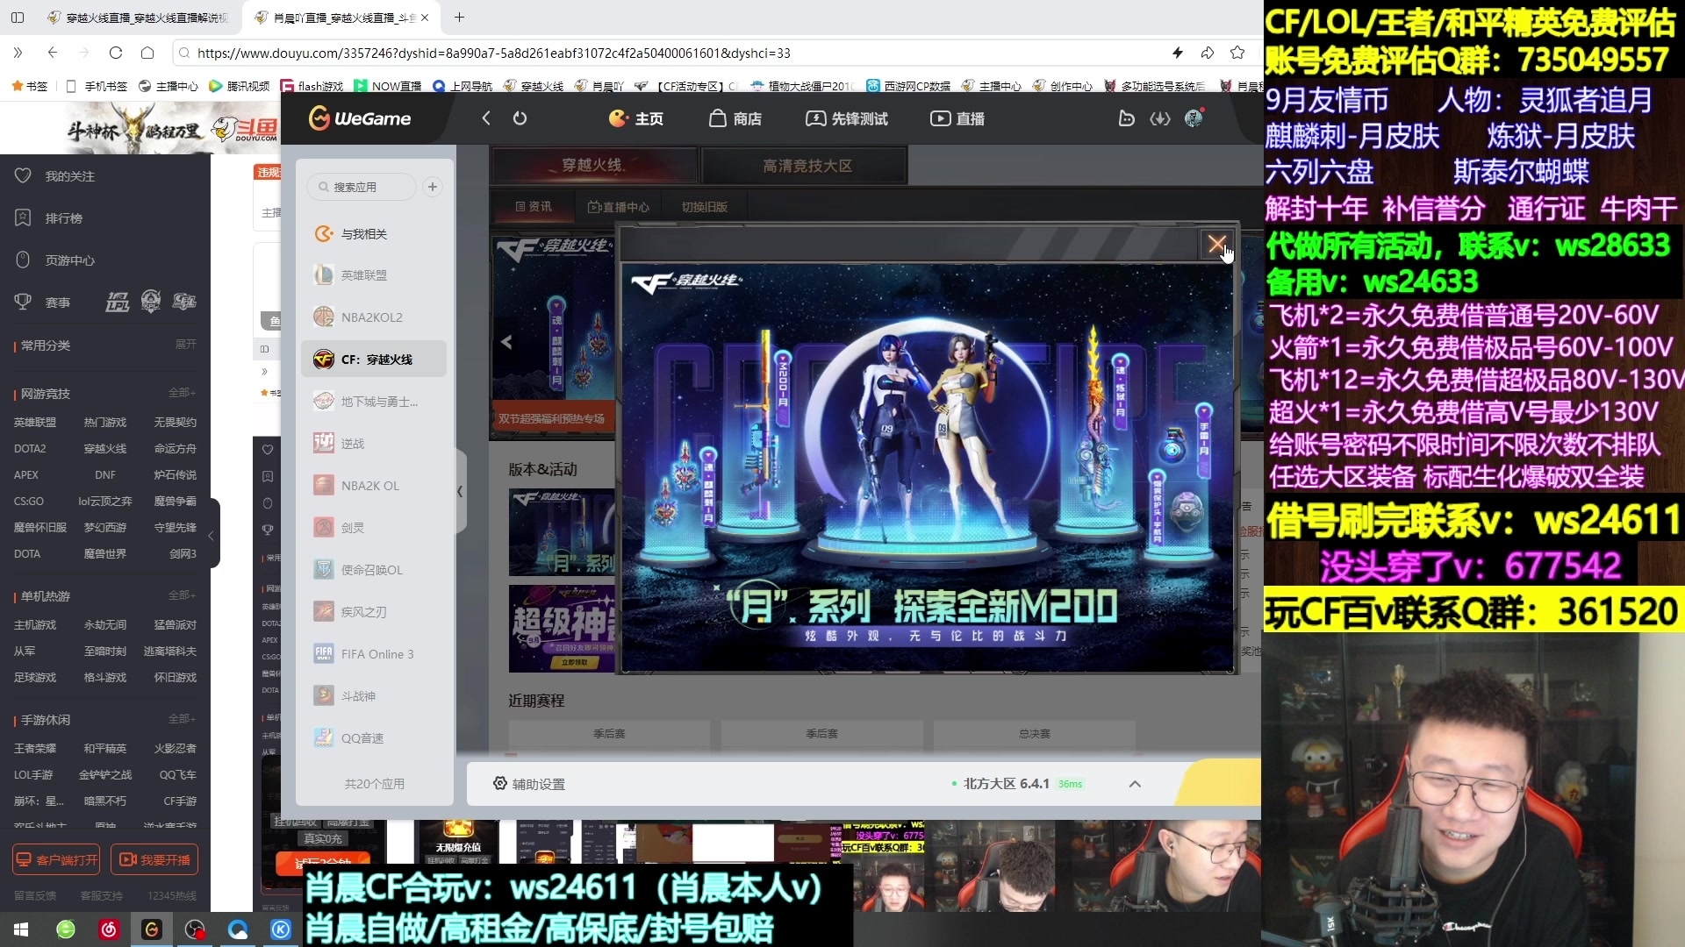The height and width of the screenshot is (947, 1685).
Task: Go back in WeGame navigation
Action: click(x=486, y=118)
